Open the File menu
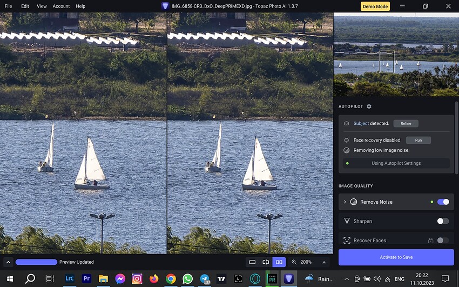This screenshot has width=459, height=287. click(x=8, y=6)
